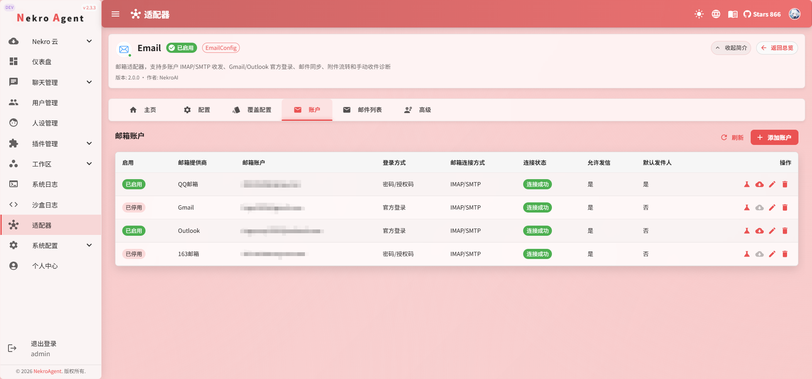Image resolution: width=812 pixels, height=379 pixels.
Task: Expand the 系统配置 sidebar group
Action: coord(51,245)
